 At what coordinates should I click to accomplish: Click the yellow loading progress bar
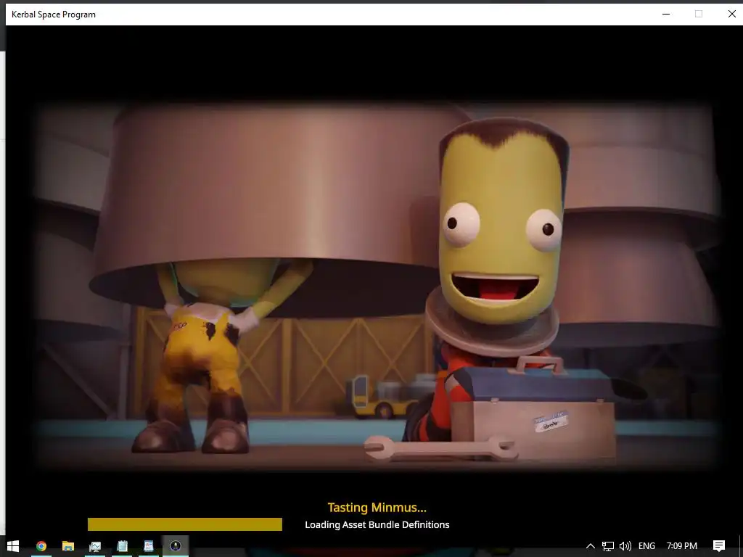coord(185,524)
